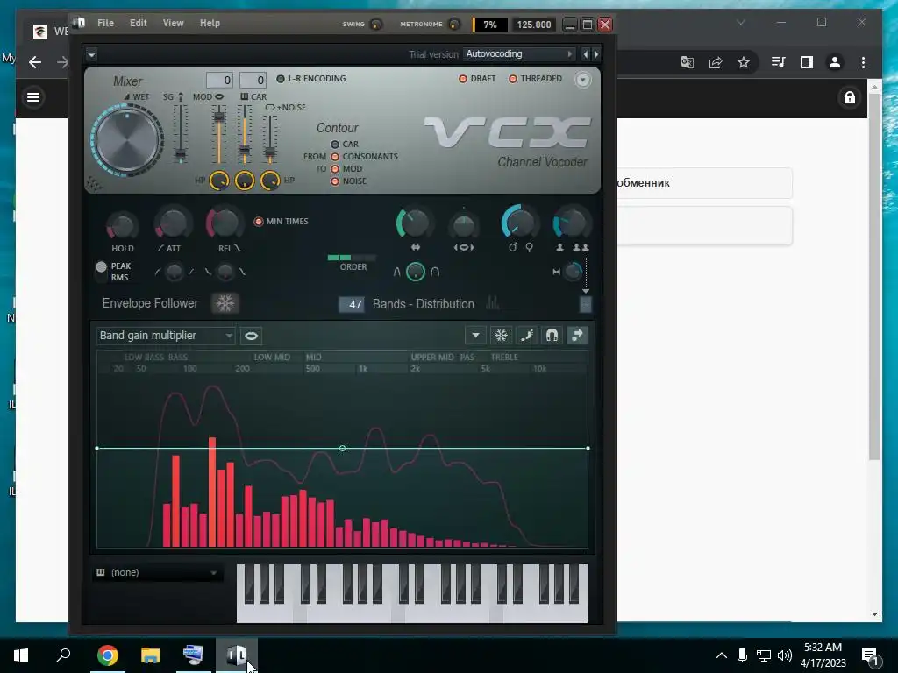Viewport: 898px width, 673px height.
Task: Click the Order level indicator
Action: coord(352,258)
